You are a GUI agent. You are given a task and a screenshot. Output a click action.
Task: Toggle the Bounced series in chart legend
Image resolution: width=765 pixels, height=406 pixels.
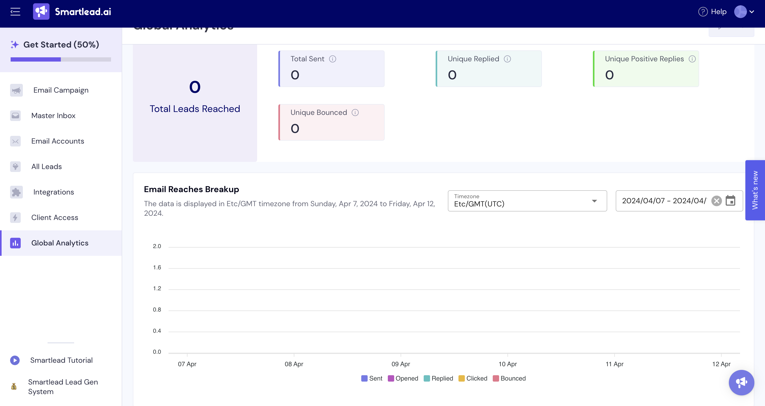pos(509,378)
